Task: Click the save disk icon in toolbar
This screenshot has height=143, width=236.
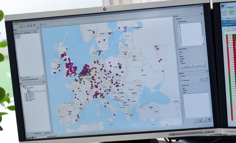Action: (21, 27)
